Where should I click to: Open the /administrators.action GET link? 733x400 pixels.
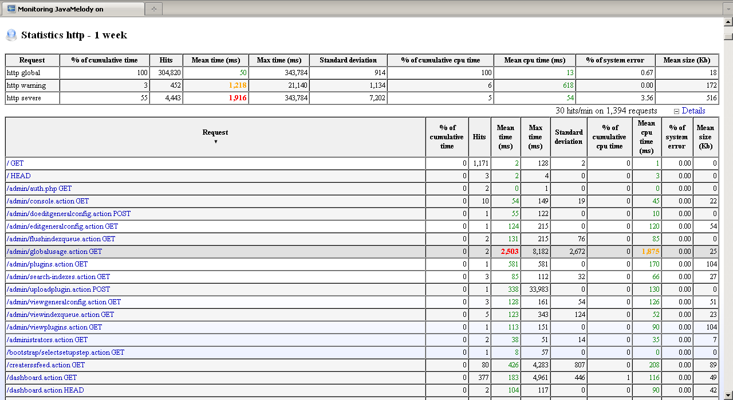click(x=47, y=340)
